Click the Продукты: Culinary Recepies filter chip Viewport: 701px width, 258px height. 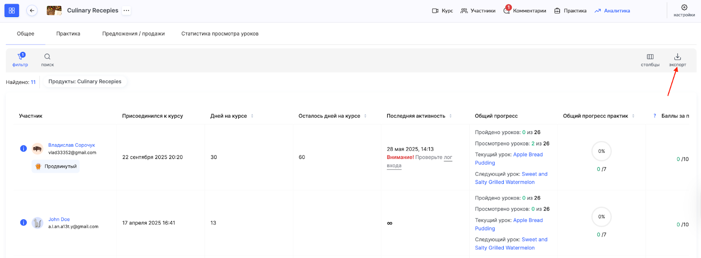(x=85, y=82)
